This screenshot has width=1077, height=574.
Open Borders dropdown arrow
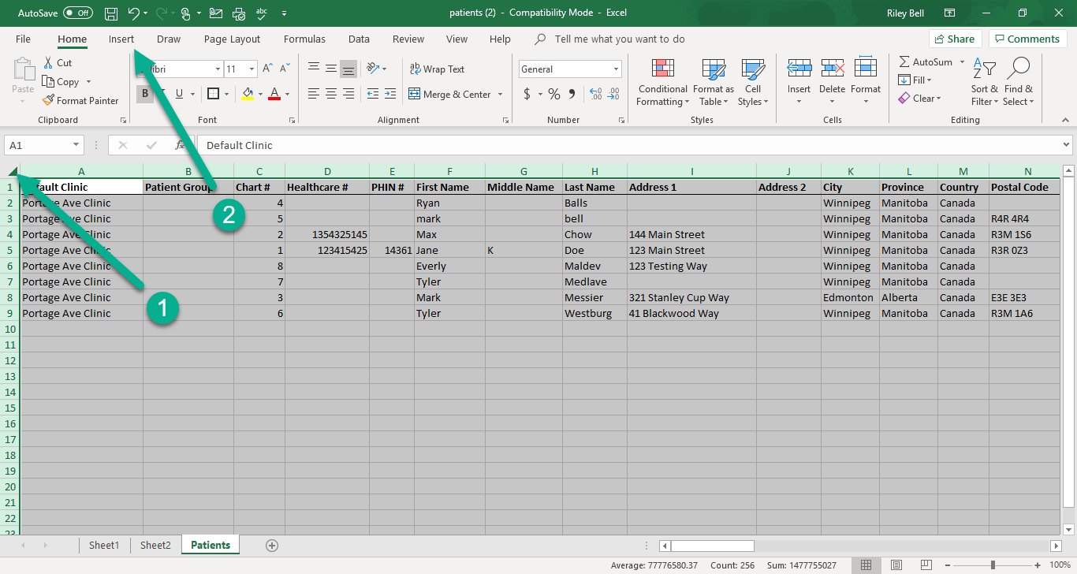tap(227, 94)
